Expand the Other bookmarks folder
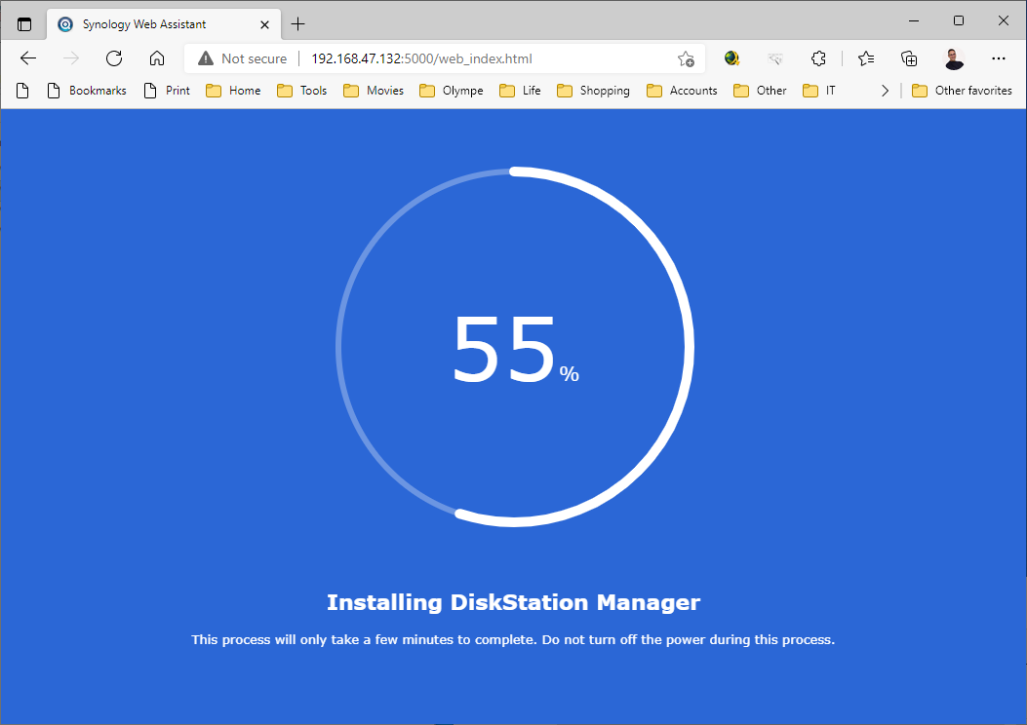1027x725 pixels. tap(760, 91)
